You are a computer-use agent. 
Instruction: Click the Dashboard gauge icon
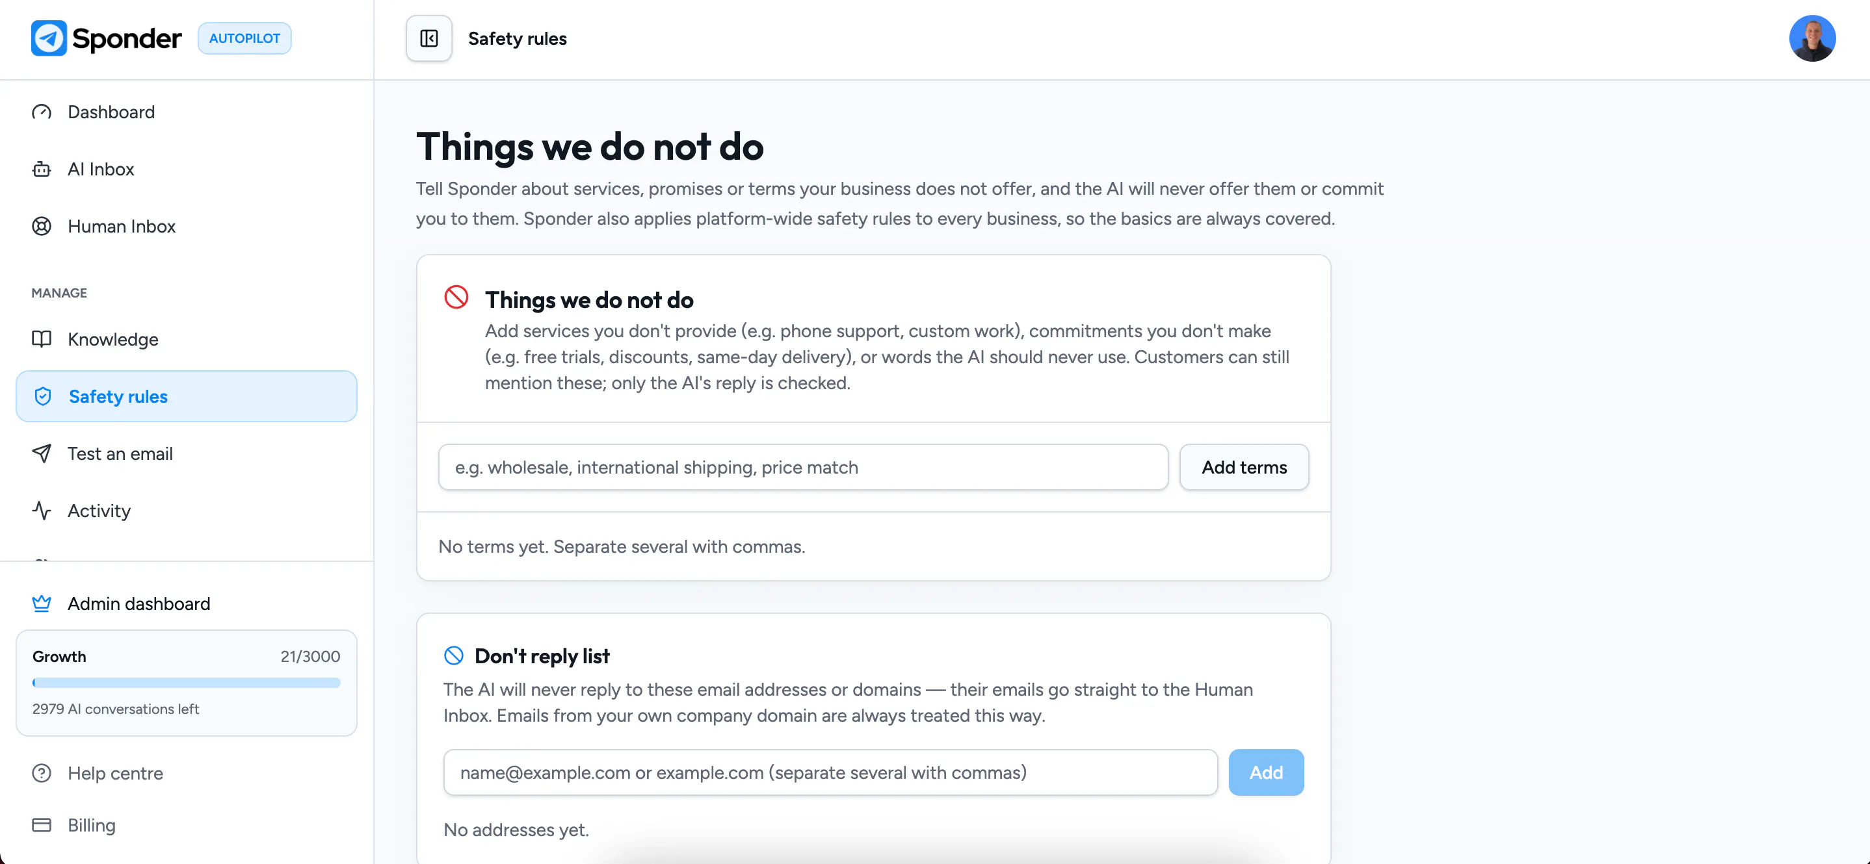coord(42,112)
